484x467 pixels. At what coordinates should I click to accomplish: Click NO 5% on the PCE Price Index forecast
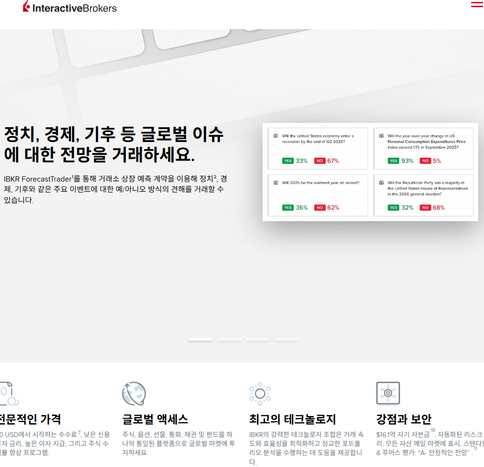coord(430,161)
